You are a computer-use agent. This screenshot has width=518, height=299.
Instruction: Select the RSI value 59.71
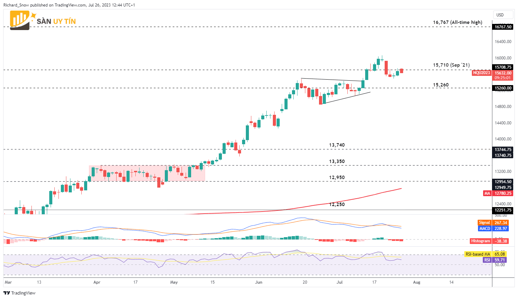tap(500, 260)
